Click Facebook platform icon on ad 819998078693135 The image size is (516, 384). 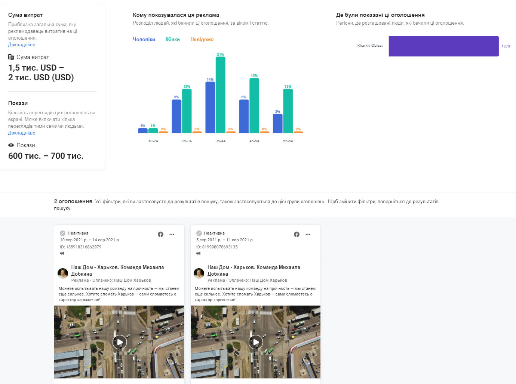click(297, 234)
